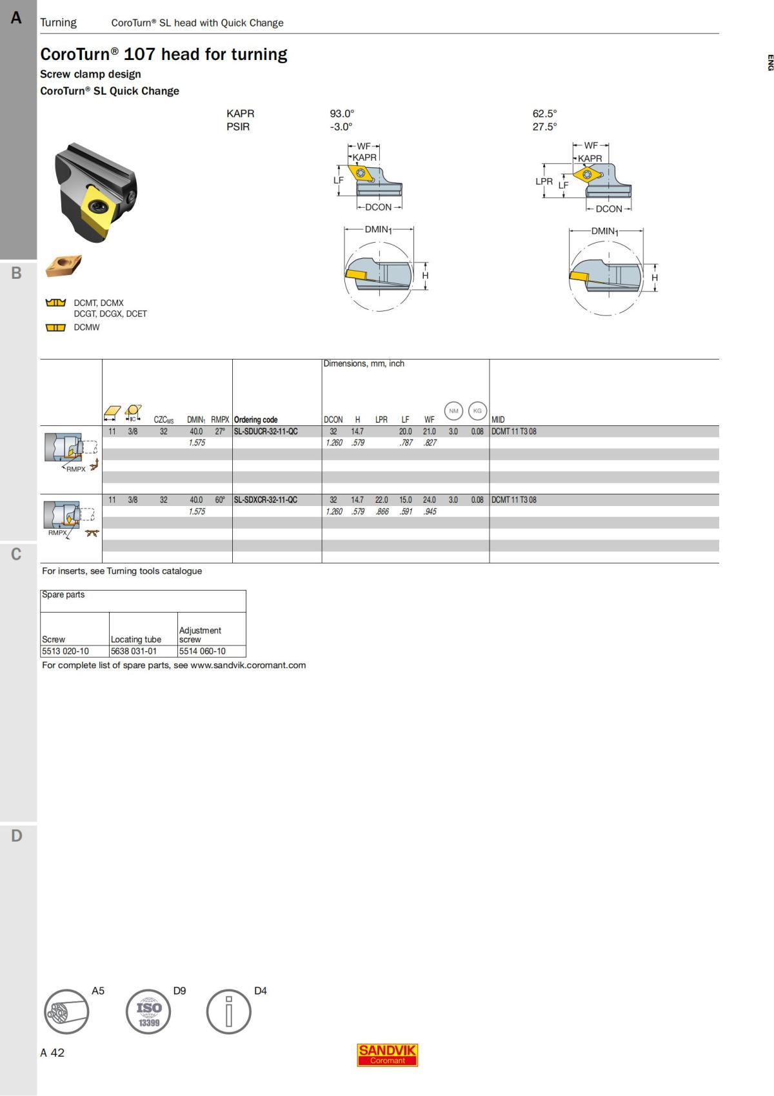The height and width of the screenshot is (1096, 774).
Task: Click the KG weight circle icon
Action: [x=477, y=411]
